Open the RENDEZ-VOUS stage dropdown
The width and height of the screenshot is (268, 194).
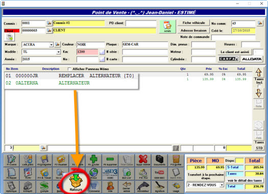coord(222,185)
